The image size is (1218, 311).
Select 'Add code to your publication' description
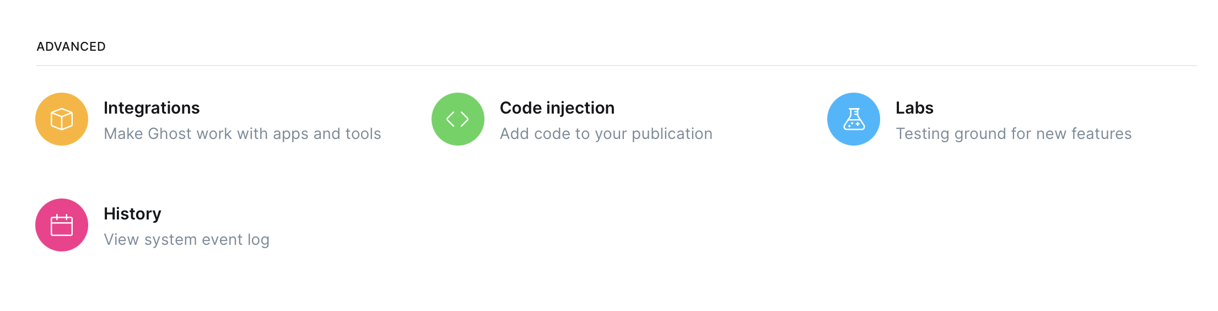606,134
